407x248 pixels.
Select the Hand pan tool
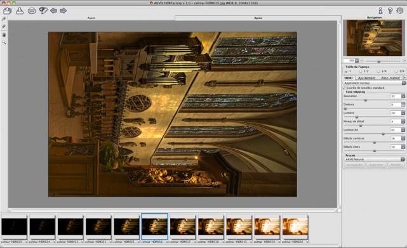(x=4, y=34)
